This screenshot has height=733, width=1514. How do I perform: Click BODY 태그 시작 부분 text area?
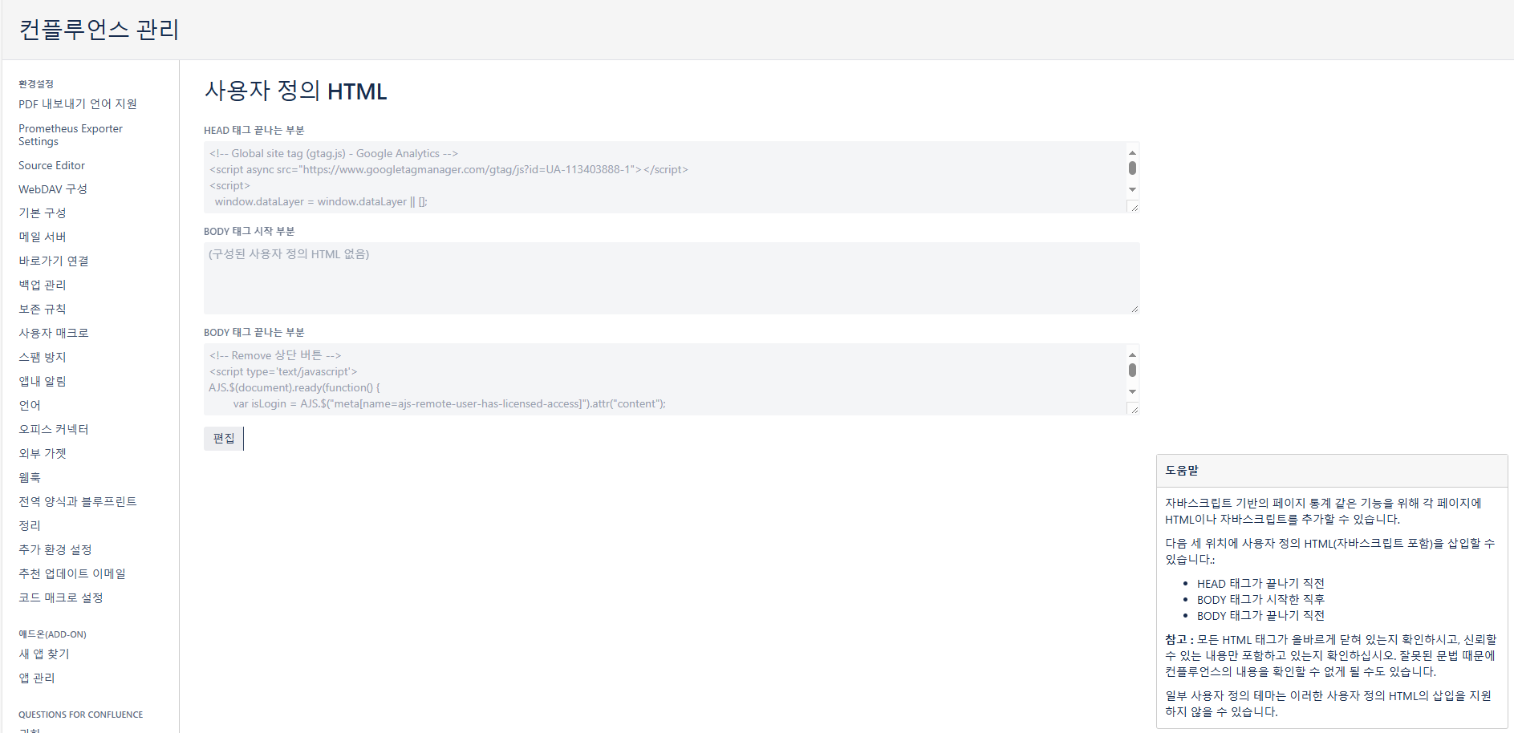672,278
